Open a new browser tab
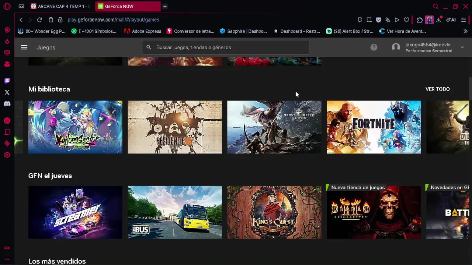The width and height of the screenshot is (472, 265). click(165, 6)
